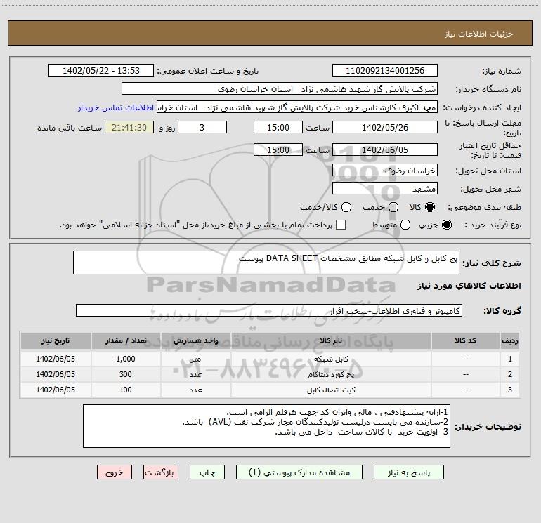This screenshot has height=523, width=541.
Task: Select the خدمت radio button
Action: pos(393,207)
